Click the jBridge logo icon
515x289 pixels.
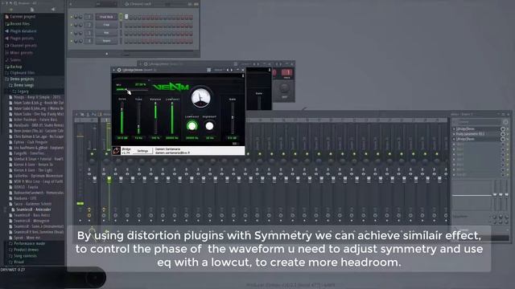click(116, 151)
